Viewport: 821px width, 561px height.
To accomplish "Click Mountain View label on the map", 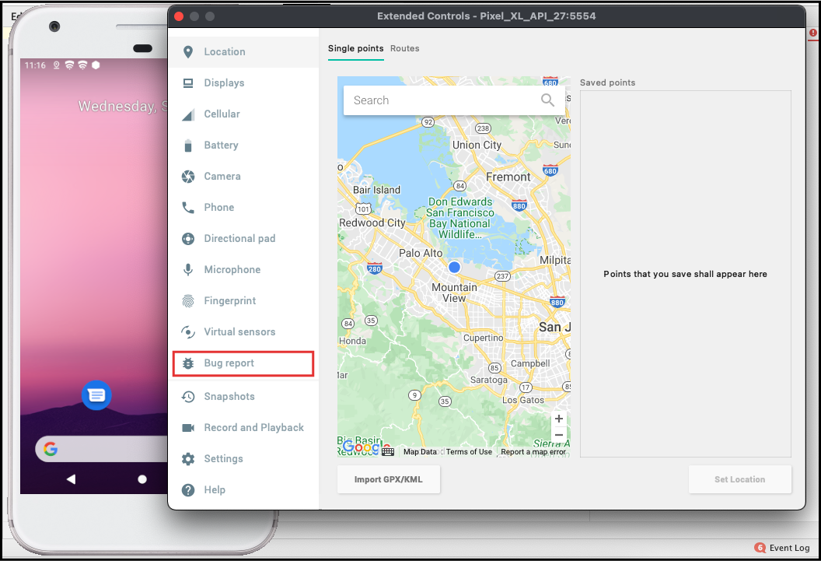I will tap(454, 293).
